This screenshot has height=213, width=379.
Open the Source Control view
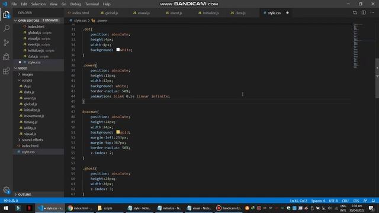coord(7,43)
